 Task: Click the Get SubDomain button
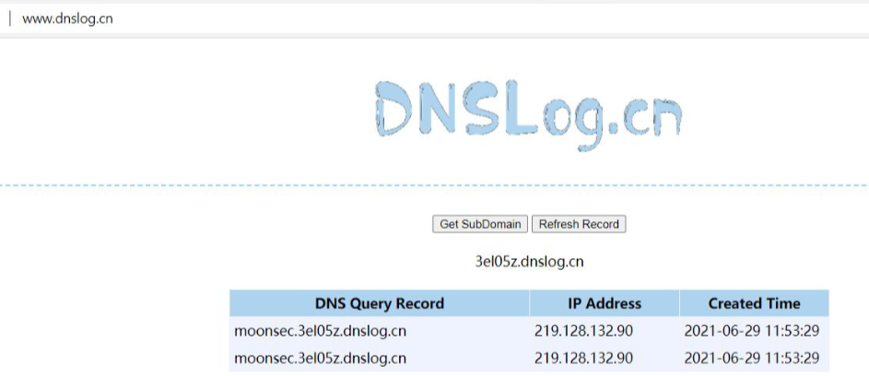(480, 224)
